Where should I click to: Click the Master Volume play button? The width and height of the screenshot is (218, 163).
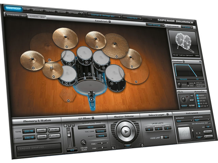[x=126, y=131]
